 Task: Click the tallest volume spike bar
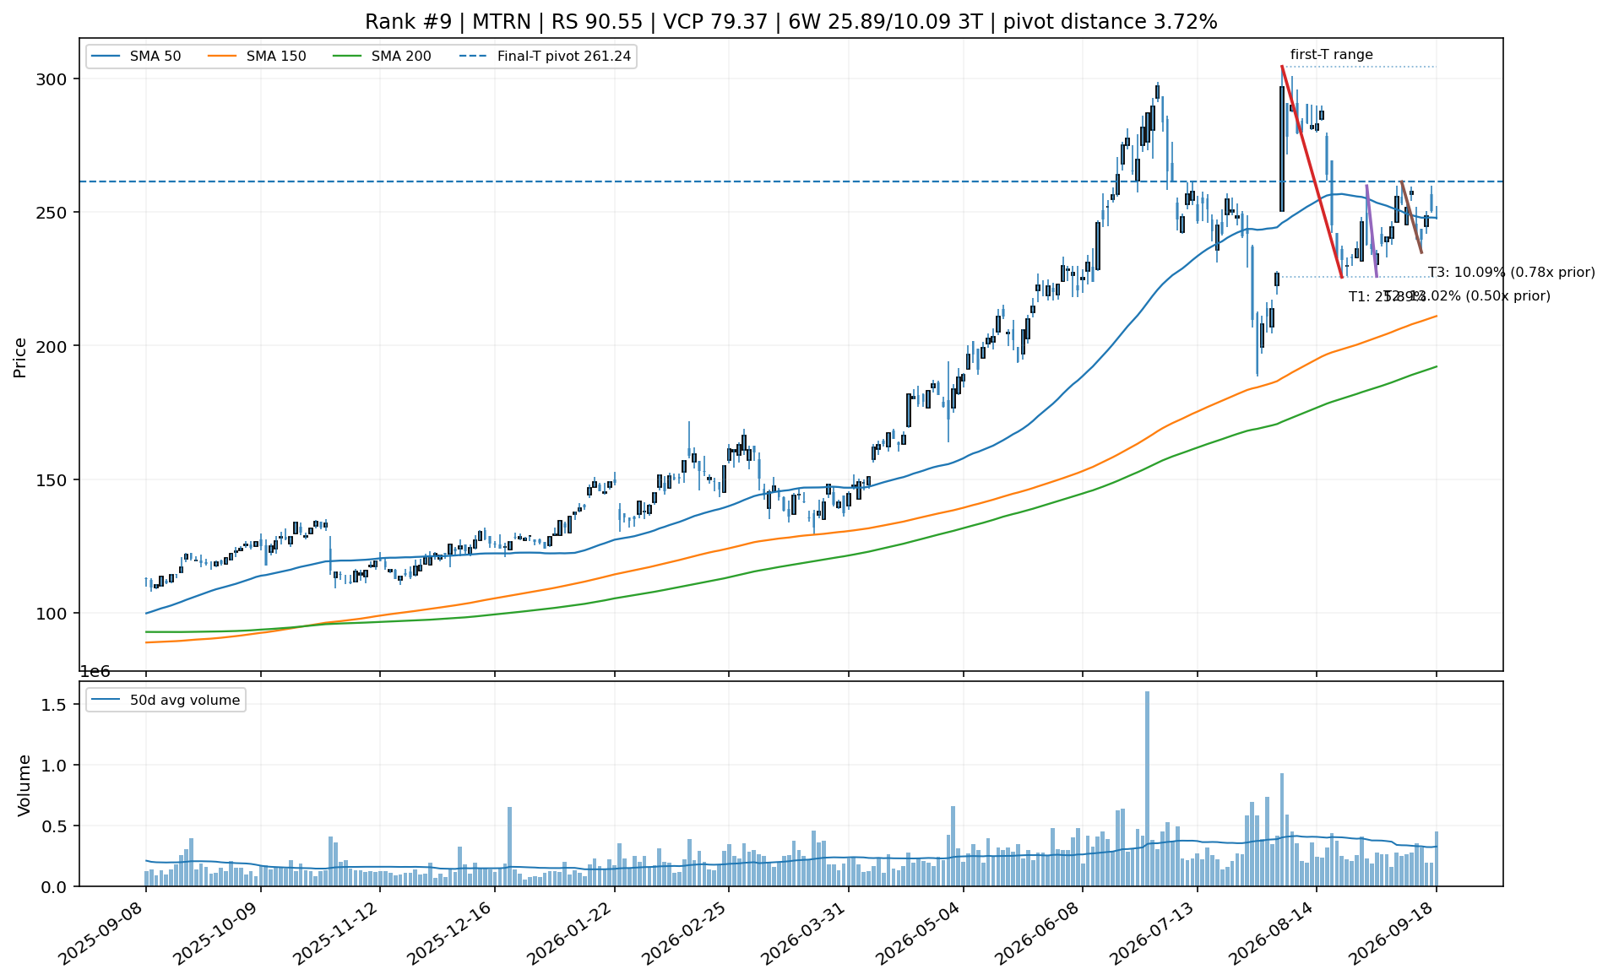(1147, 788)
